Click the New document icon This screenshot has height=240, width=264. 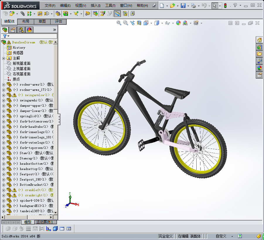pos(162,6)
